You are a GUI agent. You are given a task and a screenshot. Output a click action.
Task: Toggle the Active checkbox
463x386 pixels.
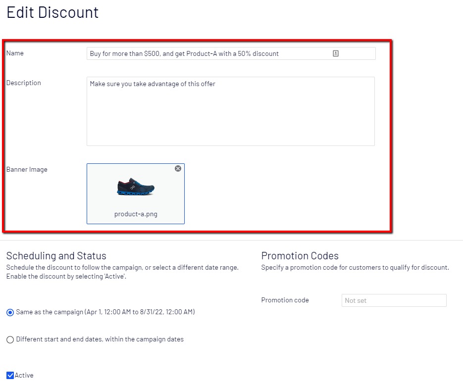10,376
